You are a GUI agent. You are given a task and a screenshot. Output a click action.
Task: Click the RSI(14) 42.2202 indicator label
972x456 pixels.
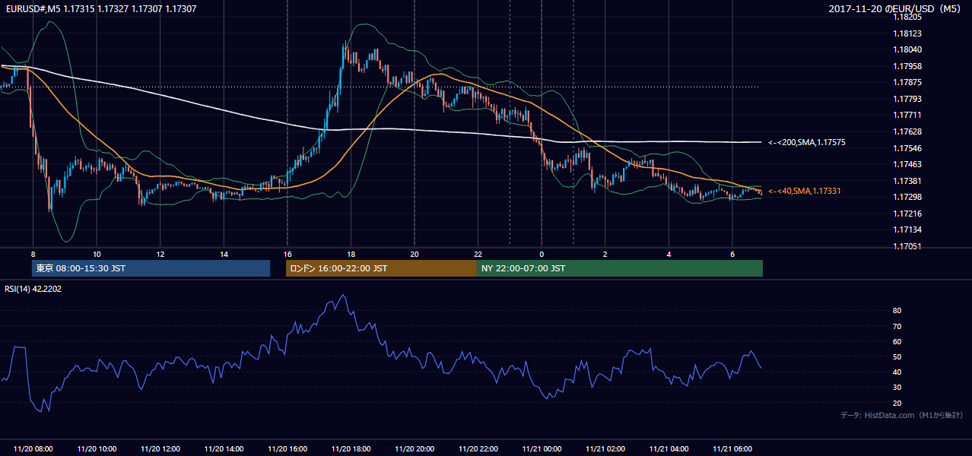tap(32, 289)
